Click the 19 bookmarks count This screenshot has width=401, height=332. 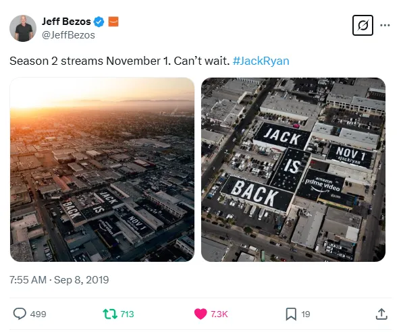(x=306, y=314)
